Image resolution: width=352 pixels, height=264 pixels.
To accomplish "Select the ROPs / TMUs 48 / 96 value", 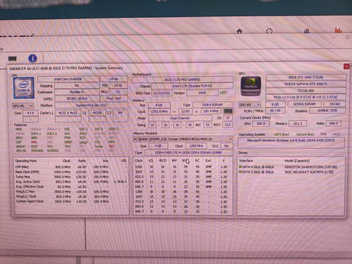I will pos(275,111).
